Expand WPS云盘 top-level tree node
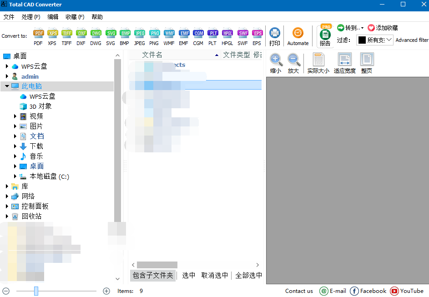Screen dimensions: 429x297 [x=7, y=66]
